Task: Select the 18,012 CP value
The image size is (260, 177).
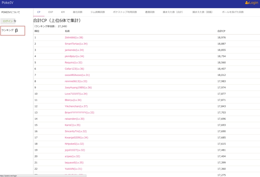Action: pyautogui.click(x=222, y=75)
